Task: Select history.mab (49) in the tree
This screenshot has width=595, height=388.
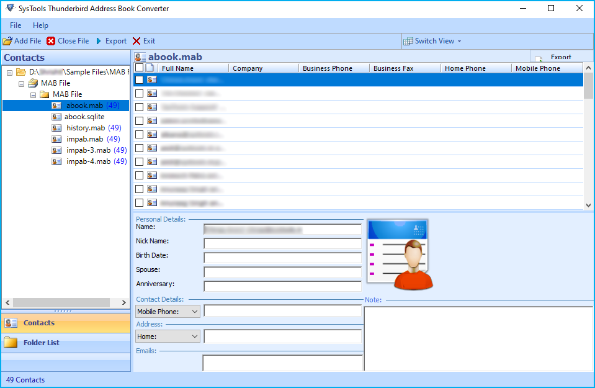Action: (94, 128)
